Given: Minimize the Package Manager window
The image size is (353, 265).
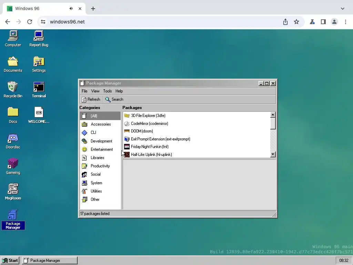Looking at the screenshot, I should (261, 84).
